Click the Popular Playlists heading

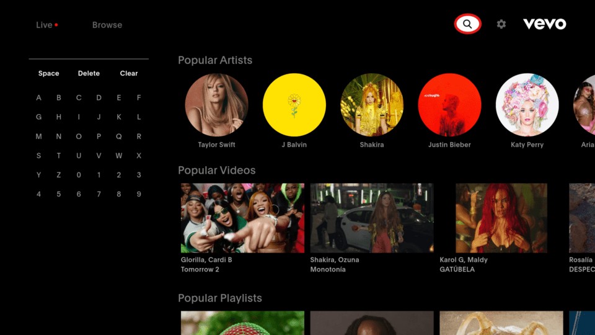(x=220, y=298)
